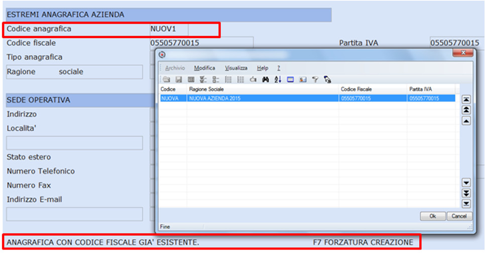
Task: Click the Fine status bar text
Action: pyautogui.click(x=165, y=227)
